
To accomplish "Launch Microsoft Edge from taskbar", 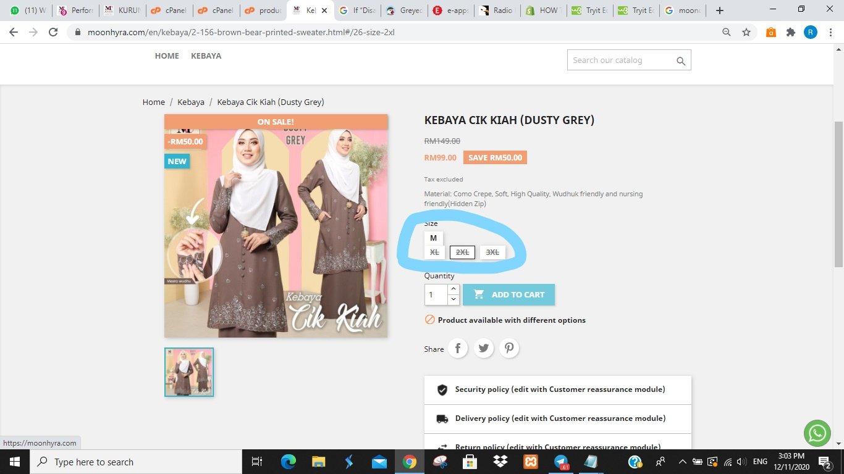I will pos(288,462).
